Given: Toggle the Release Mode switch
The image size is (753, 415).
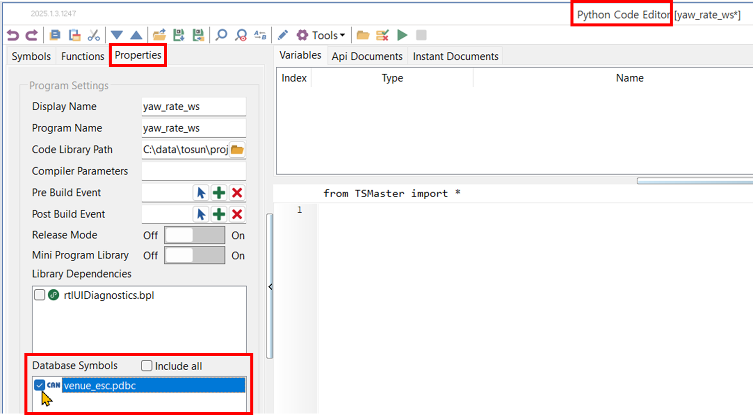Looking at the screenshot, I should click(x=194, y=235).
